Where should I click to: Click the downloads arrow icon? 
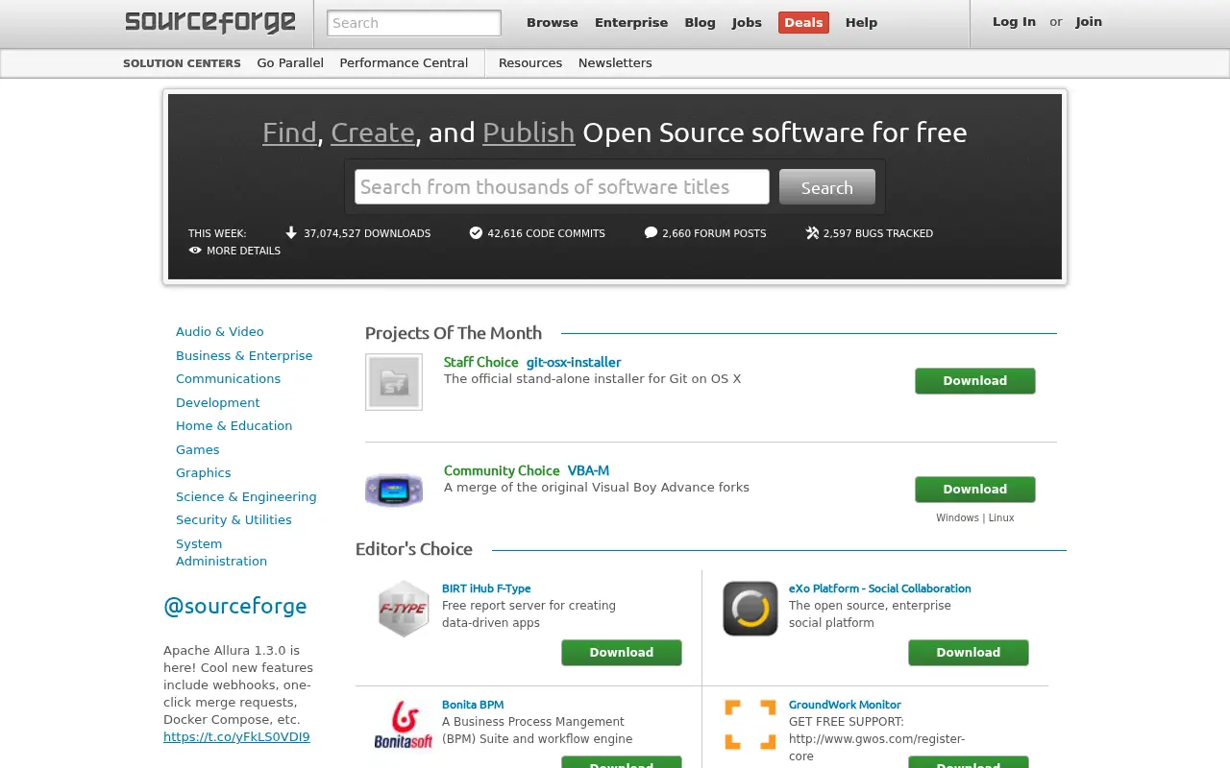291,232
